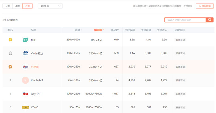The image size is (216, 113).
Task: Click the 植护 brand logo
Action: click(25, 40)
